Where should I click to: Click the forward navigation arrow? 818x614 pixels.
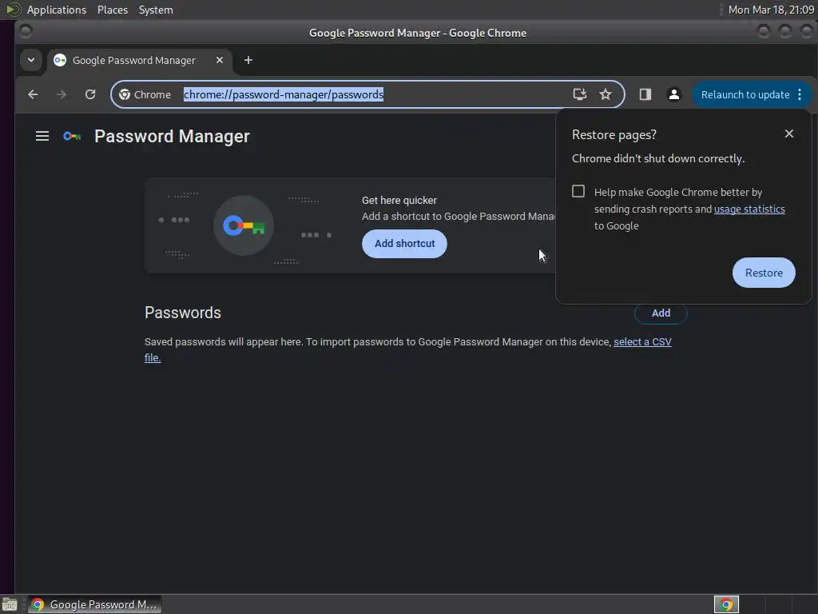[x=61, y=94]
